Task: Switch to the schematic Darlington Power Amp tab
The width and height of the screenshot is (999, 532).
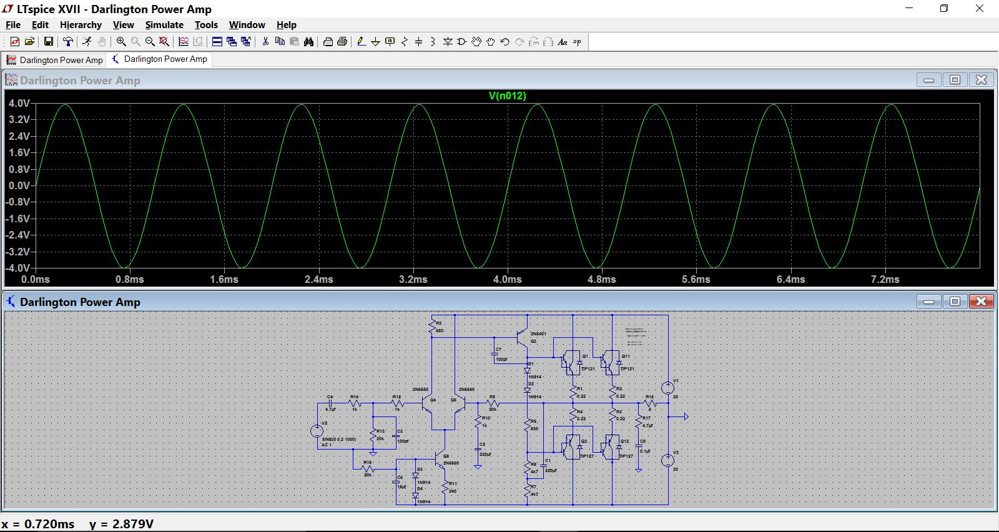Action: (x=159, y=59)
